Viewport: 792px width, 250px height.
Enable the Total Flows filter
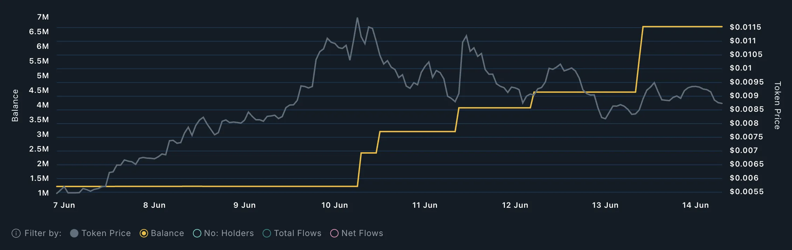[267, 233]
